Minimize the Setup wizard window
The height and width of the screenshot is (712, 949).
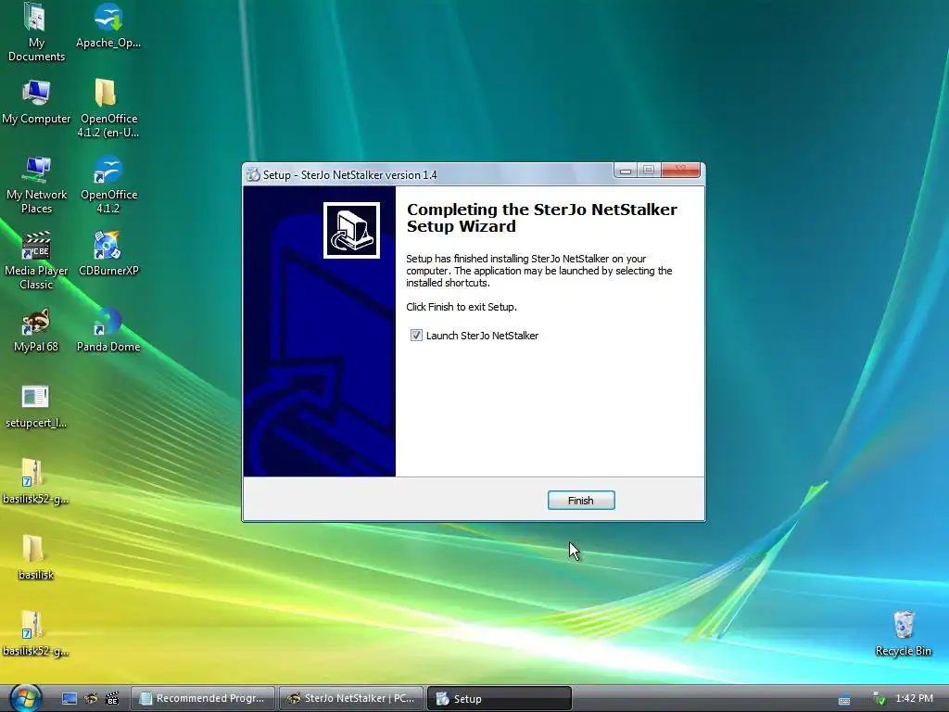(x=626, y=171)
